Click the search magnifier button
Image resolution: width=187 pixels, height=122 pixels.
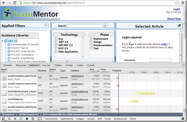tap(105, 25)
